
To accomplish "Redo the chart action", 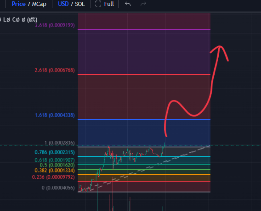I will pyautogui.click(x=143, y=4).
